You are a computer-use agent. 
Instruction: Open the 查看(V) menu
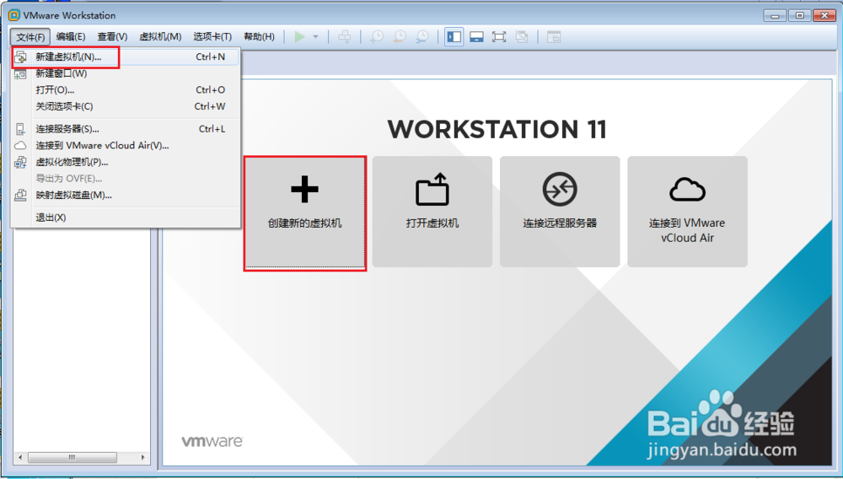click(112, 36)
